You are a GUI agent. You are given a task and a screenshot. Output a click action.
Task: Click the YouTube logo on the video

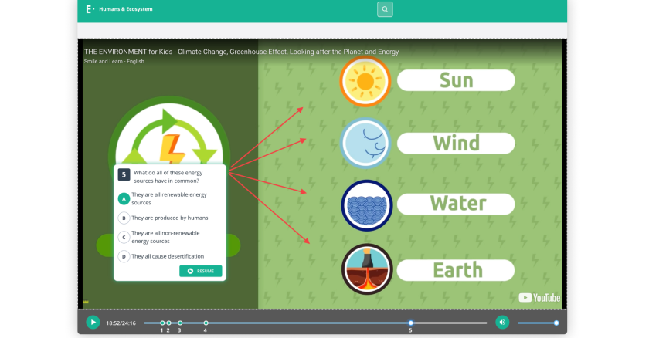pyautogui.click(x=539, y=298)
